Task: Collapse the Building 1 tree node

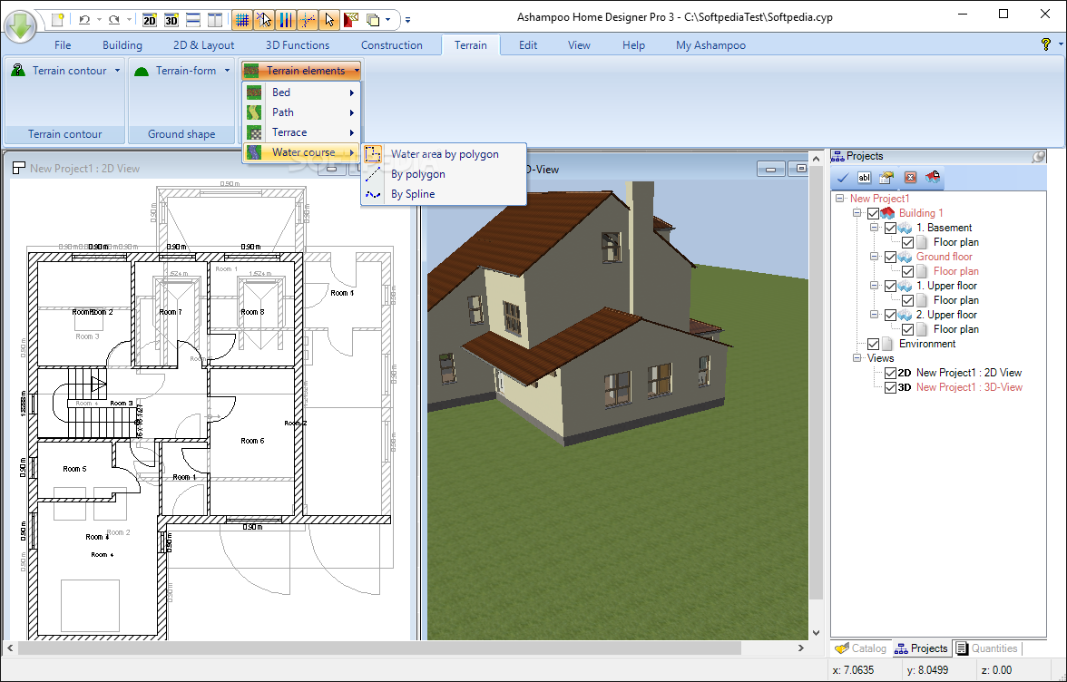Action: pos(857,213)
